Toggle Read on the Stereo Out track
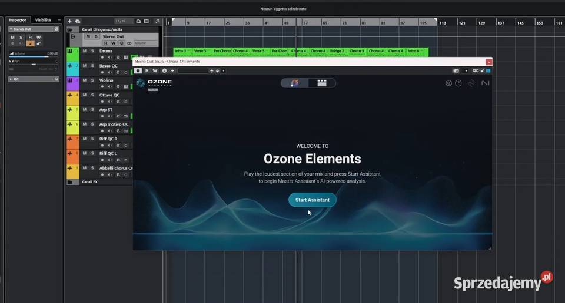The image size is (565, 303). 105,43
